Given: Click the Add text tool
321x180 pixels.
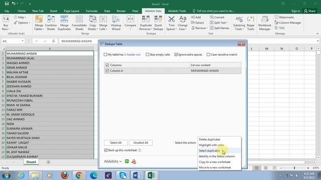Looking at the screenshot, I should (196, 17).
